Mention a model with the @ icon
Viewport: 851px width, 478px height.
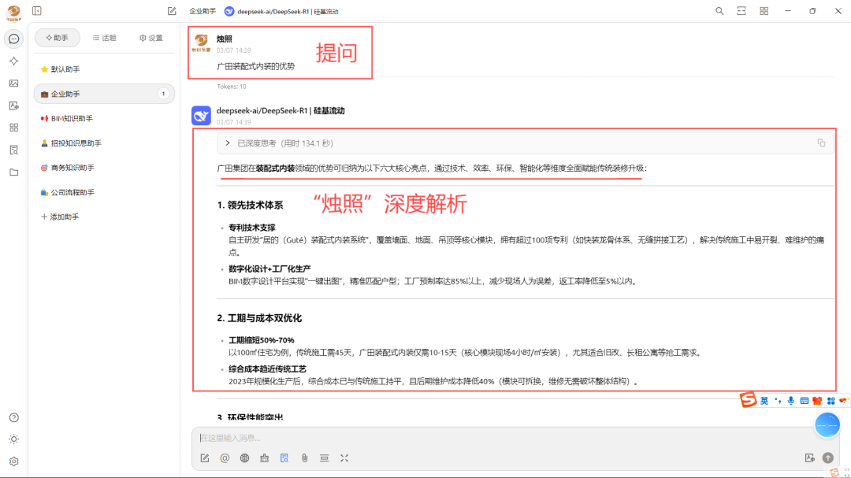(x=225, y=458)
